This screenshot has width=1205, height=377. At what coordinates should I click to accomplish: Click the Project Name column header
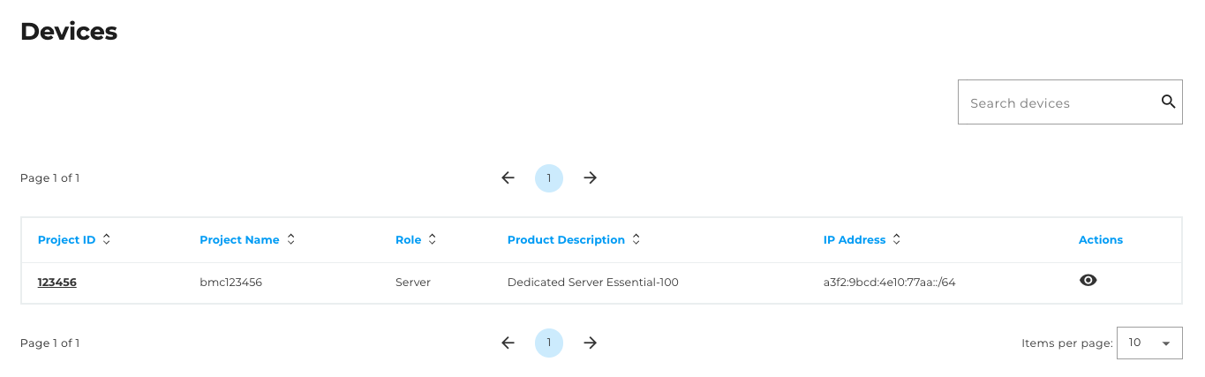pyautogui.click(x=239, y=239)
